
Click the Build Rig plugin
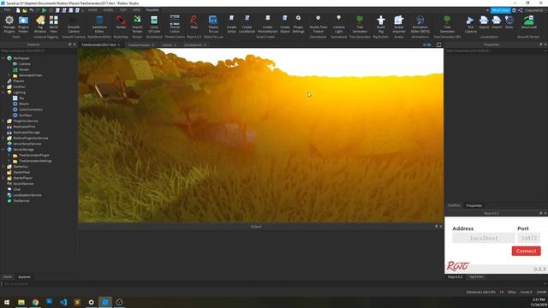pos(380,24)
